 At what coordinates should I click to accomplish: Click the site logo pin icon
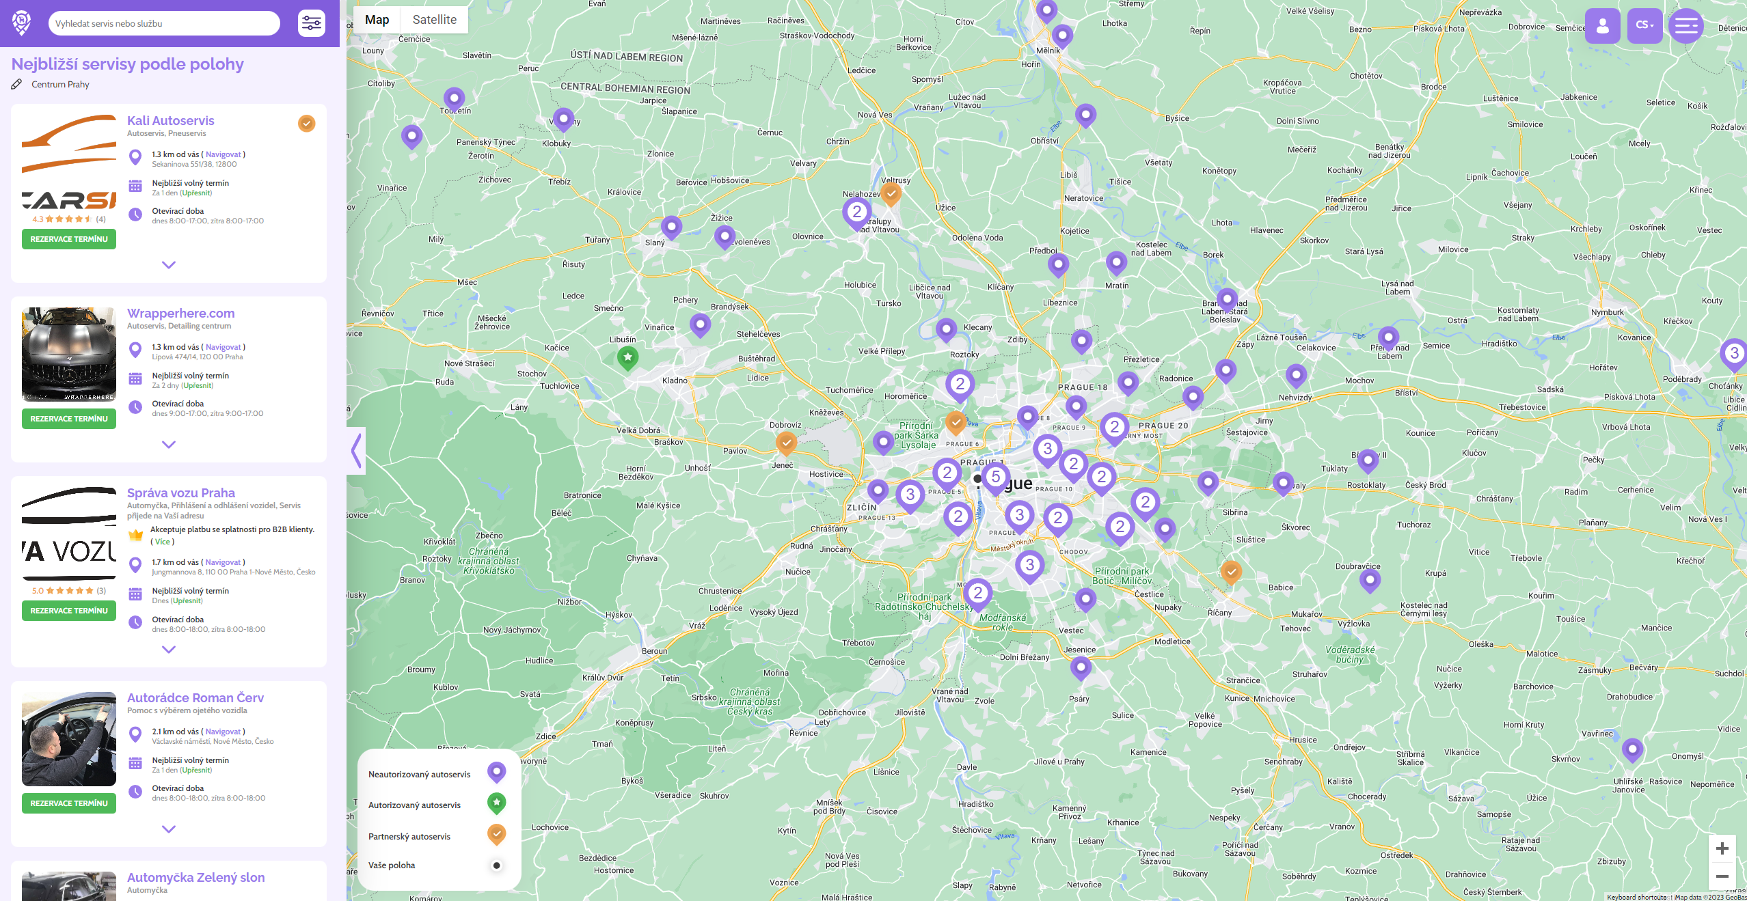pyautogui.click(x=22, y=23)
